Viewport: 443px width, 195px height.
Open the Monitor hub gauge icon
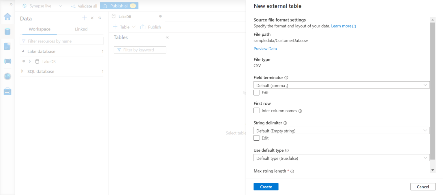tap(7, 77)
